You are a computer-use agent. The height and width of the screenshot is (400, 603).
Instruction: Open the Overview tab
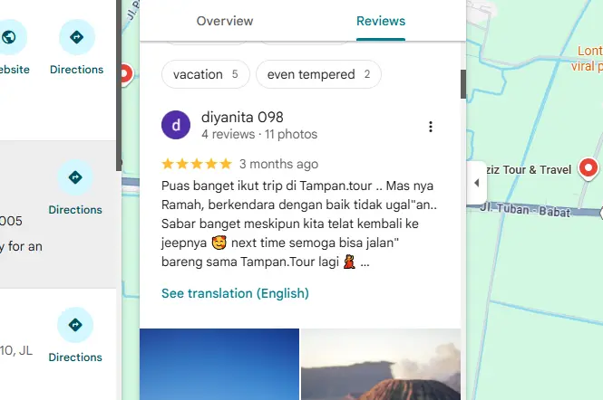pyautogui.click(x=225, y=21)
